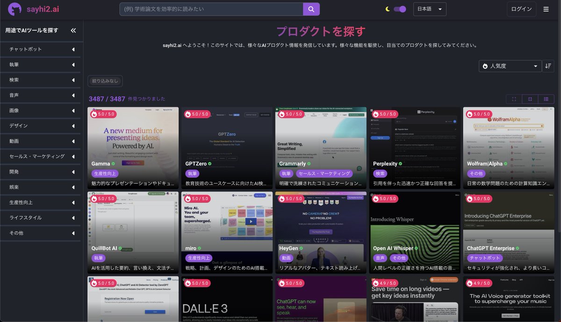
Task: Click verified check icon next to HeyGen
Action: pyautogui.click(x=302, y=248)
